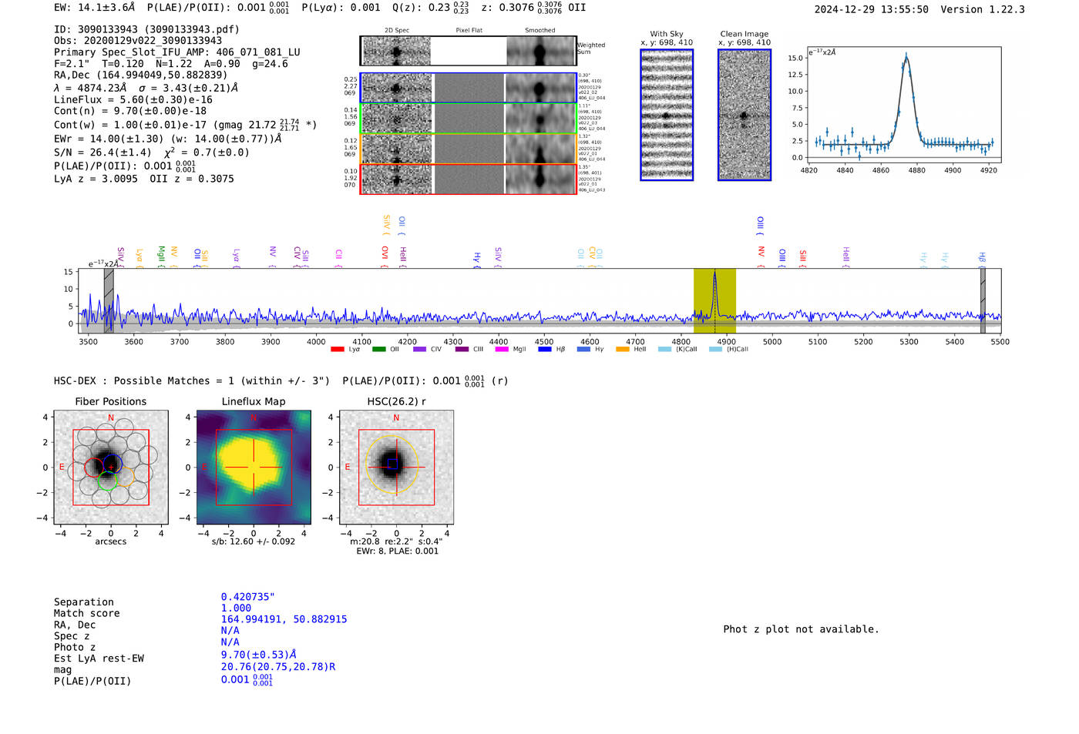This screenshot has width=1079, height=734.
Task: Select the orange HeII legend swatch
Action: 623,350
